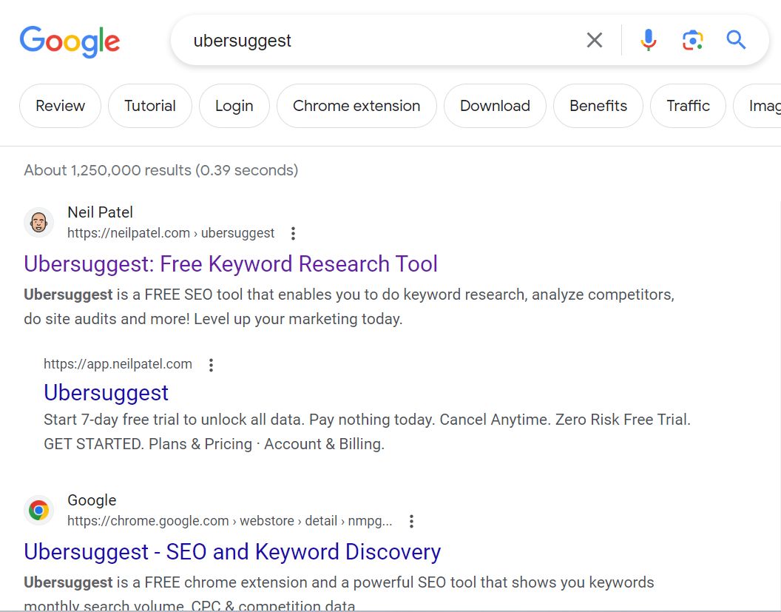Click the Neil Patel site favicon
781x612 pixels.
tap(38, 222)
